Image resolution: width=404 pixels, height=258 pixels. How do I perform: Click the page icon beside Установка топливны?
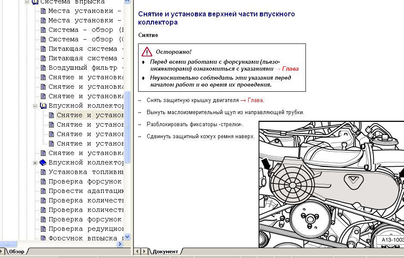43,172
